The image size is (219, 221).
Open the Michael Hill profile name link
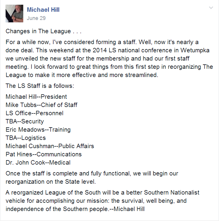(x=43, y=10)
